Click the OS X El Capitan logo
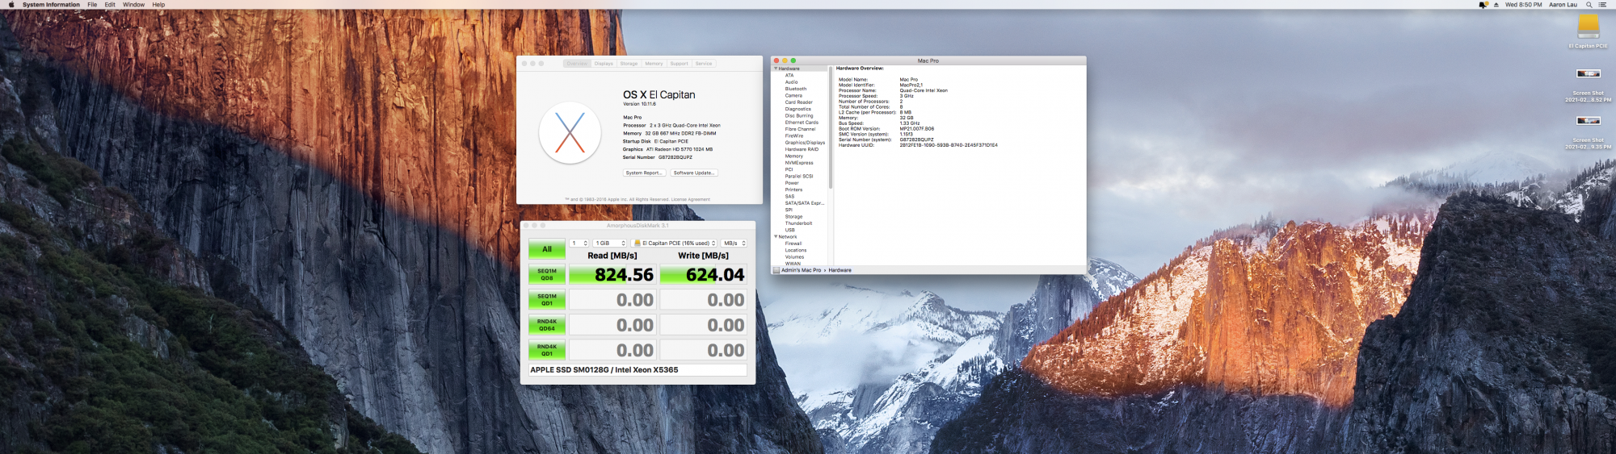 point(570,133)
